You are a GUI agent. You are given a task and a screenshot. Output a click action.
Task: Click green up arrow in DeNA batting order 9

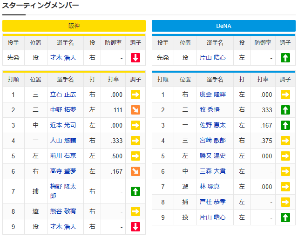285,217
